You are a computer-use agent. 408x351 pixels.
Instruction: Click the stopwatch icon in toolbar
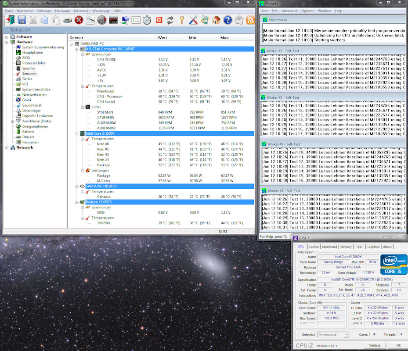[147, 20]
